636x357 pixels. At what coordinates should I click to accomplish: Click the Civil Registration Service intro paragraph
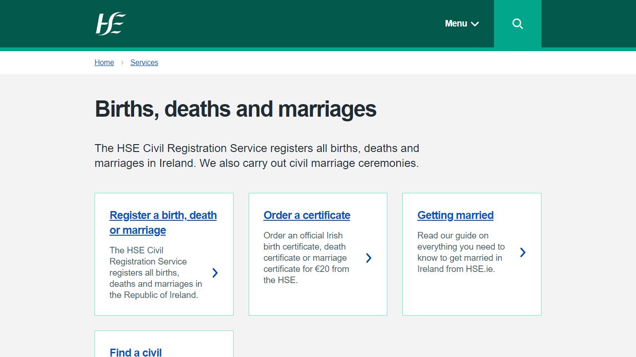tap(257, 156)
